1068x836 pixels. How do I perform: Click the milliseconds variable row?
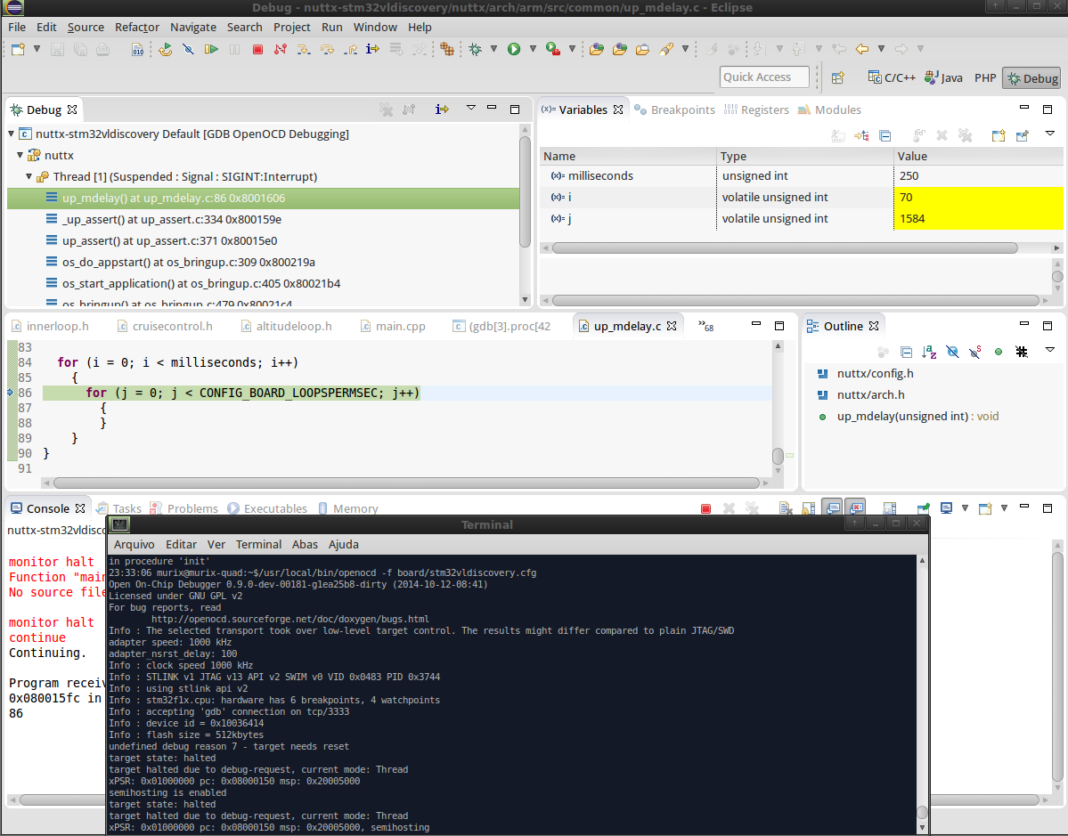pos(801,175)
